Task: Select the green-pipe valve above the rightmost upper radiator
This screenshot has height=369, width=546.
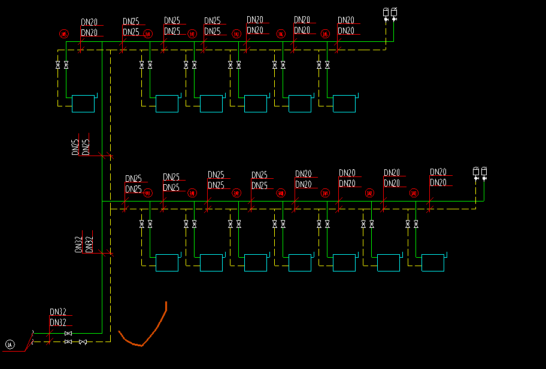Action: click(x=327, y=65)
